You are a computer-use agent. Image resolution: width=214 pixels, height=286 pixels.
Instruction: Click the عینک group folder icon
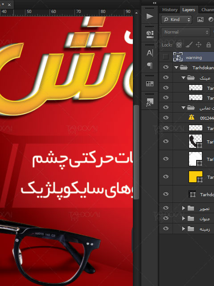point(191,78)
